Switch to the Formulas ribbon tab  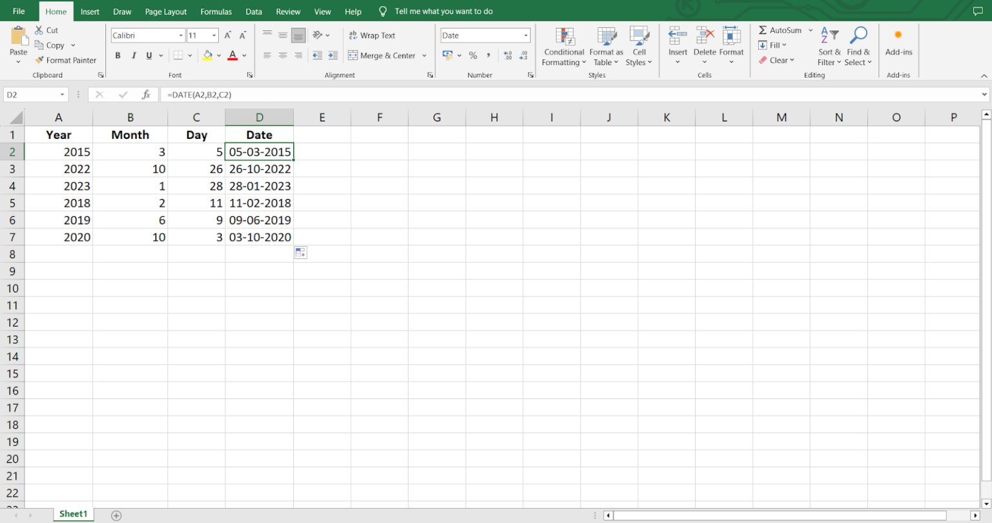point(216,12)
